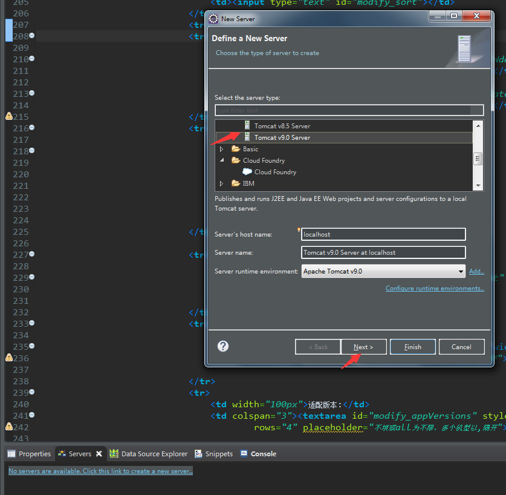506x495 pixels.
Task: Close the Servers view tab
Action: coord(99,454)
